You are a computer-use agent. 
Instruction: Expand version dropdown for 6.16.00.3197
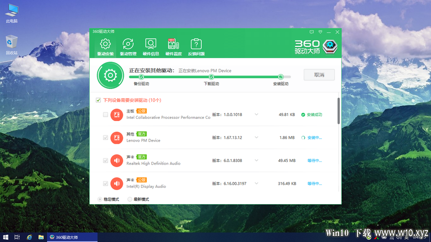point(256,183)
